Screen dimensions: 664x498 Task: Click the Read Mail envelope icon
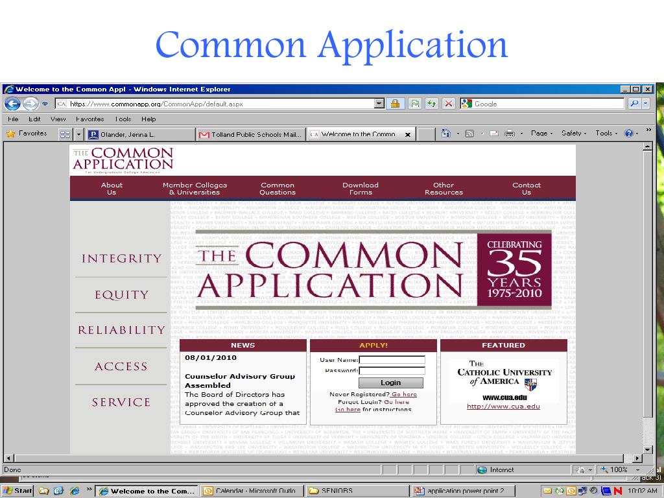point(493,134)
